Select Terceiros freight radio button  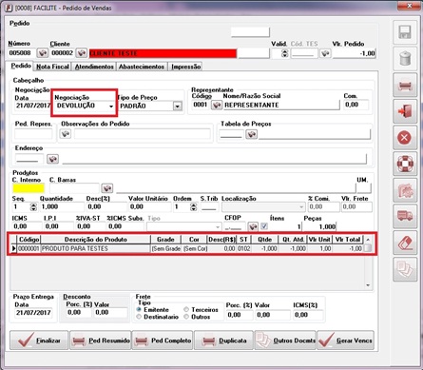point(186,309)
